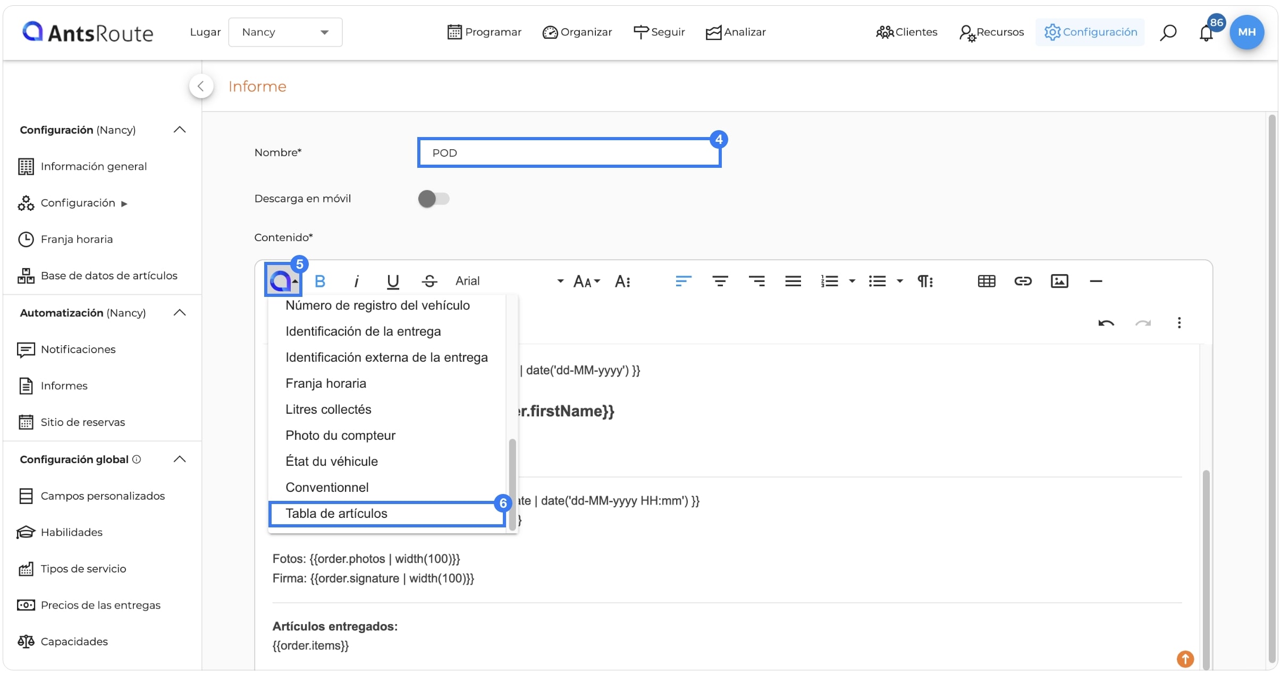
Task: Open the MH user avatar menu
Action: 1246,32
